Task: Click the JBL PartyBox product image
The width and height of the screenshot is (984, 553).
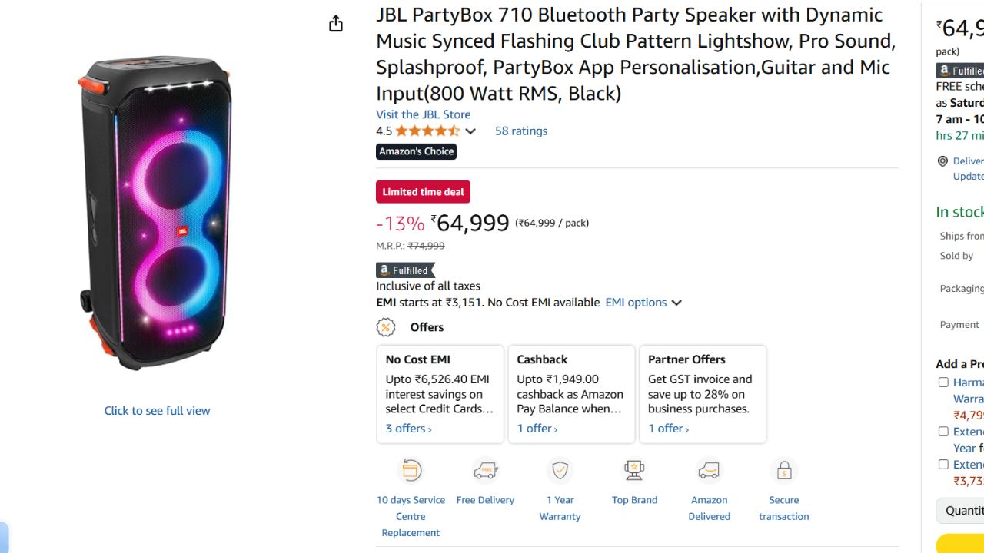Action: [156, 213]
